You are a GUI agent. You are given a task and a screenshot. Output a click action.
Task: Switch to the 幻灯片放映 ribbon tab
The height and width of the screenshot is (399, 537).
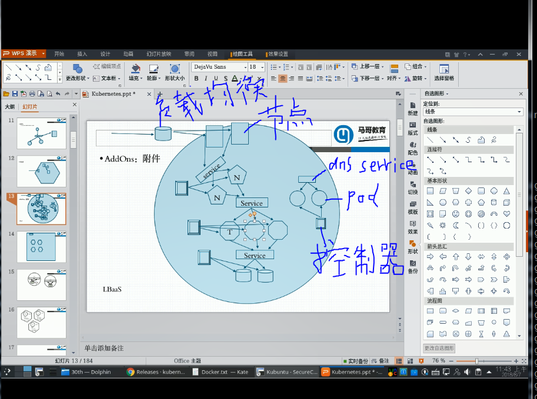point(159,54)
